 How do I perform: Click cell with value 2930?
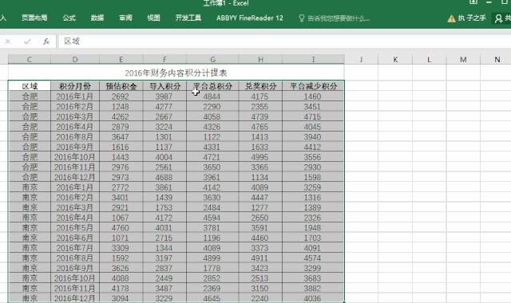(x=313, y=167)
